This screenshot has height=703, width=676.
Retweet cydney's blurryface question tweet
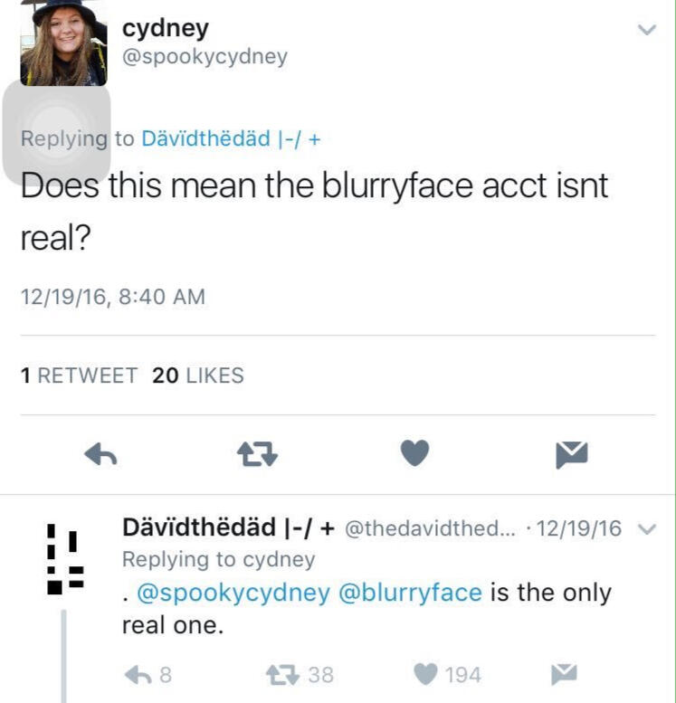(258, 455)
